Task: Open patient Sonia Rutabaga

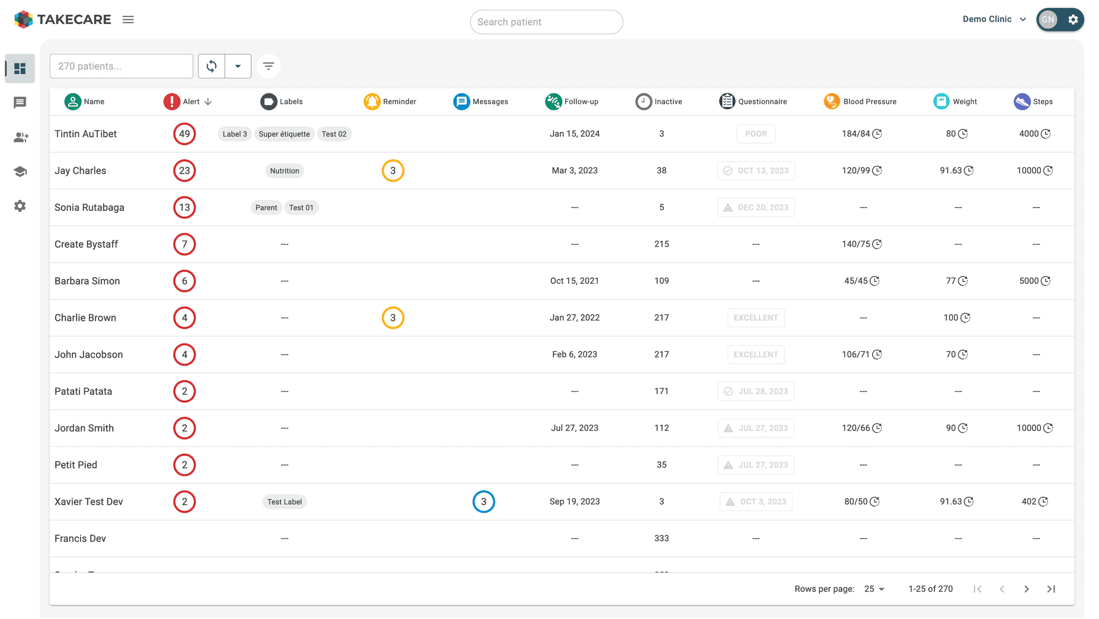Action: (x=89, y=208)
